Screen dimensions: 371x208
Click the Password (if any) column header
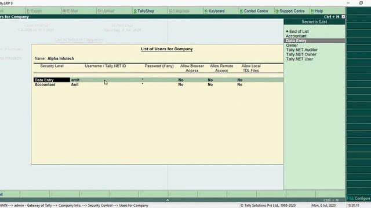pyautogui.click(x=159, y=66)
